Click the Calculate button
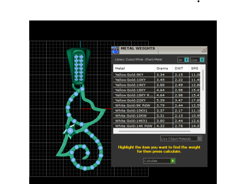This screenshot has width=246, height=184. click(159, 161)
